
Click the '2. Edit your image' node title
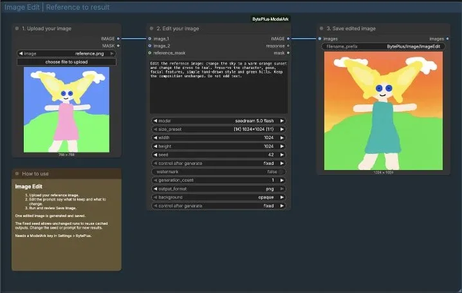pyautogui.click(x=178, y=28)
